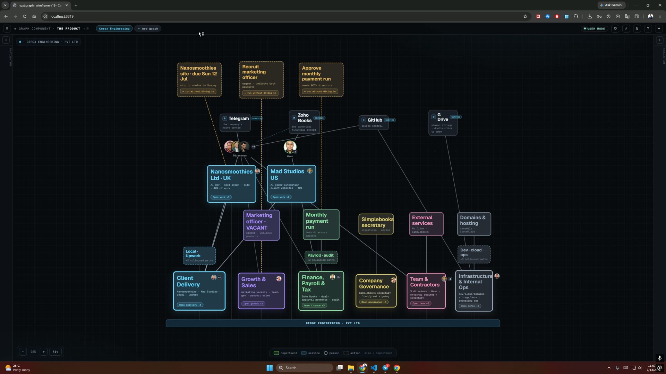
Task: Open the Chrome extensions puzzle icon
Action: pyautogui.click(x=576, y=16)
